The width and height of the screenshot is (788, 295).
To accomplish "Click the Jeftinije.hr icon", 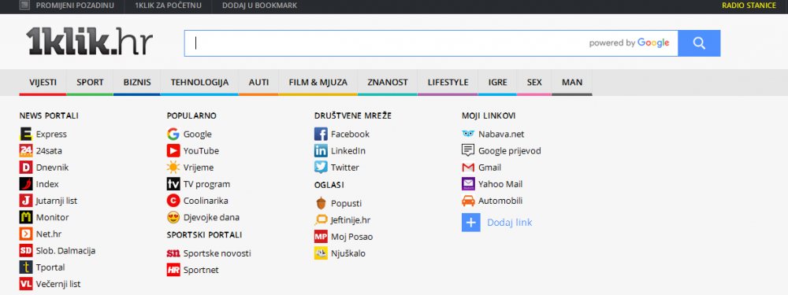I will tap(321, 219).
